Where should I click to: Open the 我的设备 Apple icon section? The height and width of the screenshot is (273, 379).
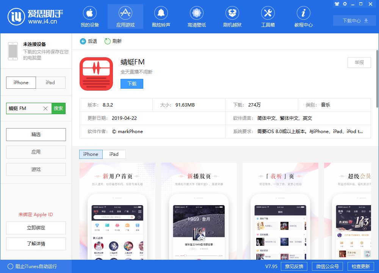(90, 14)
